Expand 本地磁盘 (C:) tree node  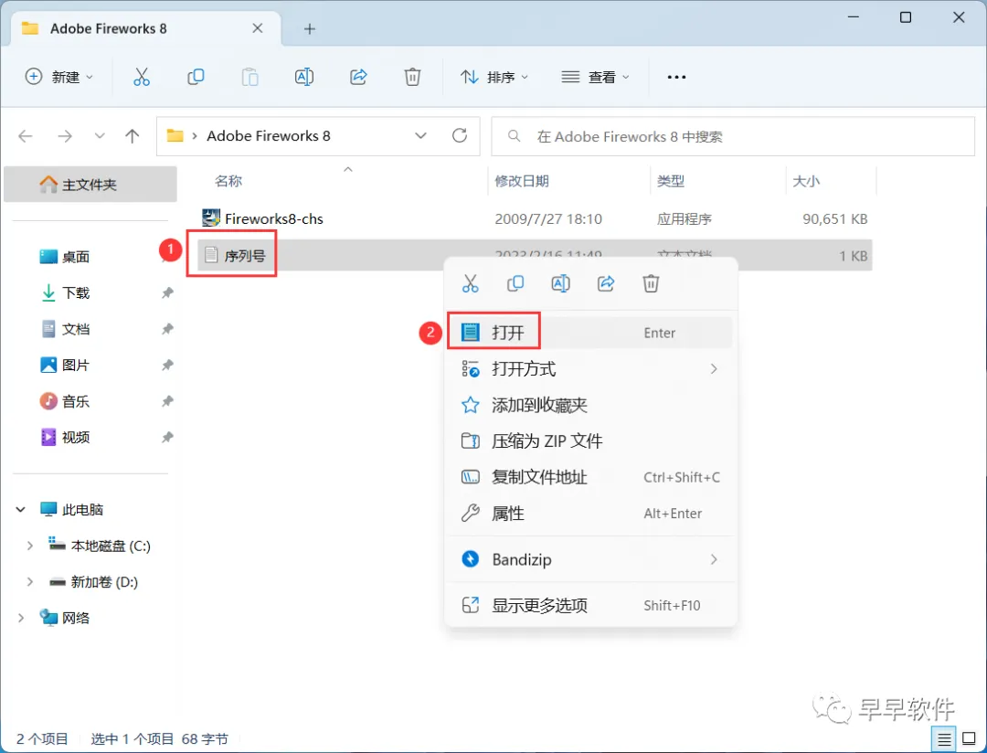coord(29,546)
